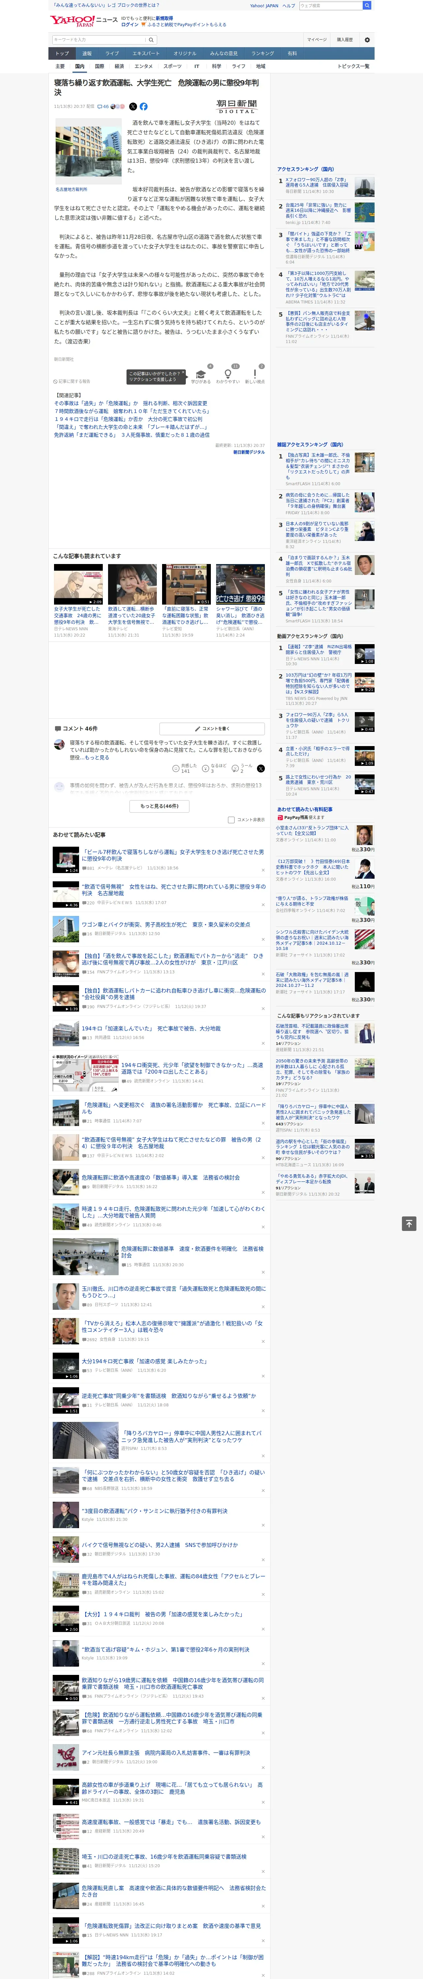Select the エキスパート tab

click(x=146, y=54)
